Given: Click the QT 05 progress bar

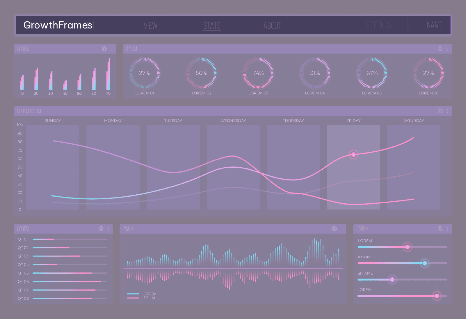Looking at the screenshot, I should (70, 273).
